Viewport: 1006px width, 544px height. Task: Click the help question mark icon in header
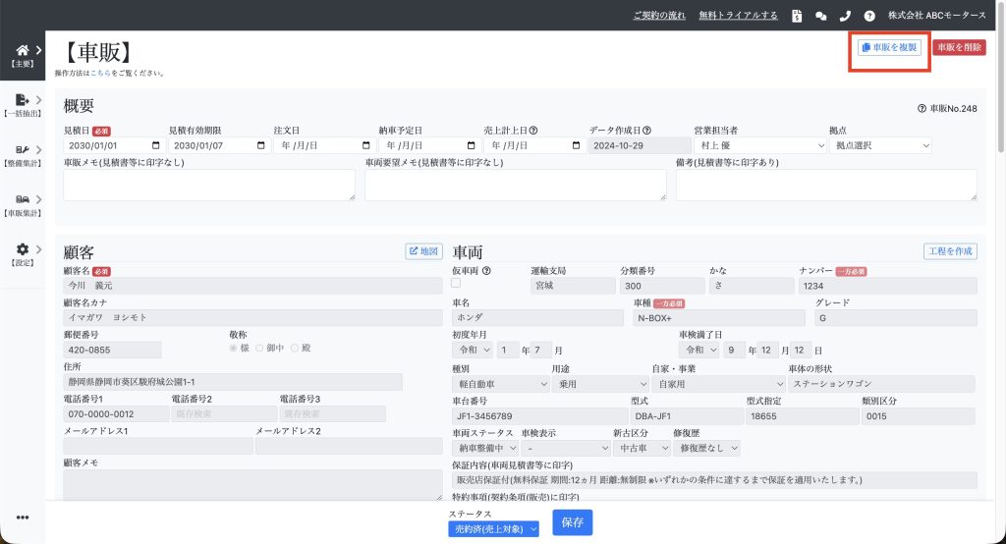tap(869, 16)
